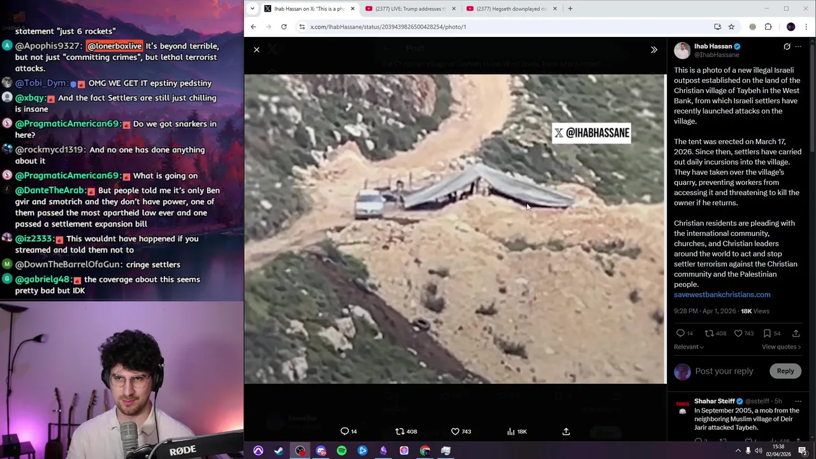The image size is (816, 459).
Task: Open the savewestbankchristians.com link
Action: [x=722, y=295]
